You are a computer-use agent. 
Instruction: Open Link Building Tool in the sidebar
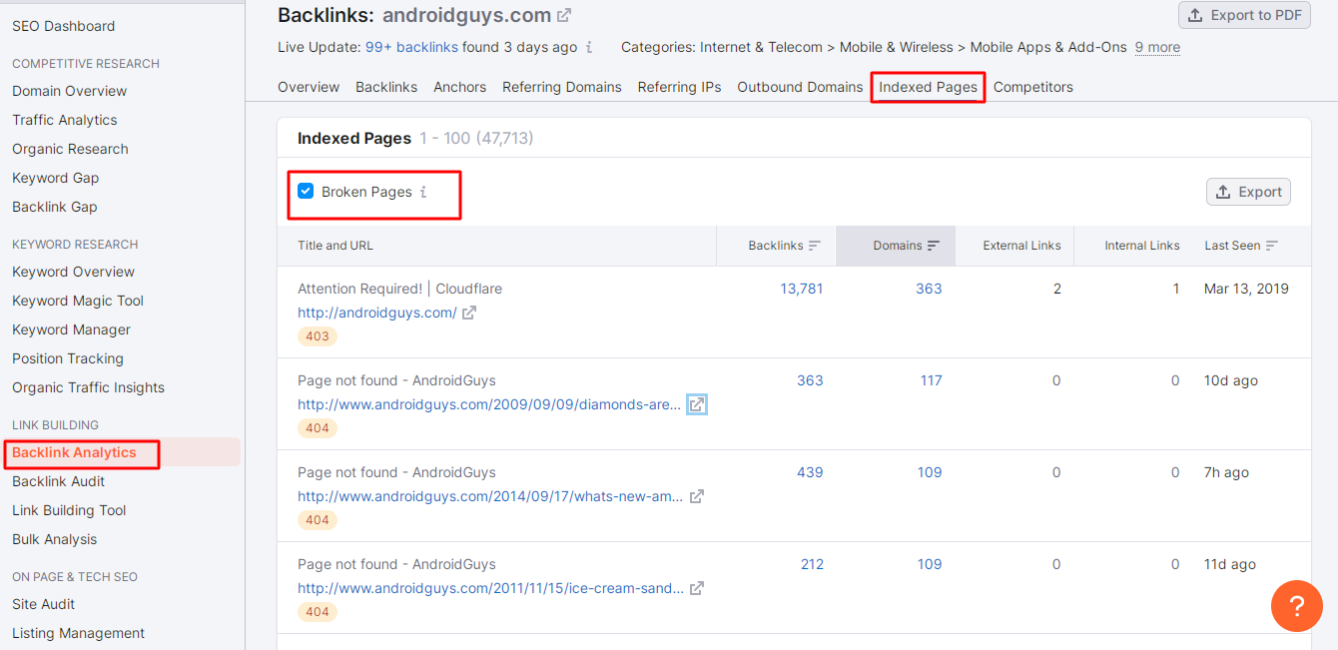click(x=69, y=510)
